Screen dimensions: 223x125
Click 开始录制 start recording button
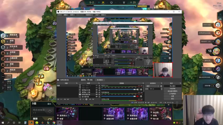tap(173, 89)
